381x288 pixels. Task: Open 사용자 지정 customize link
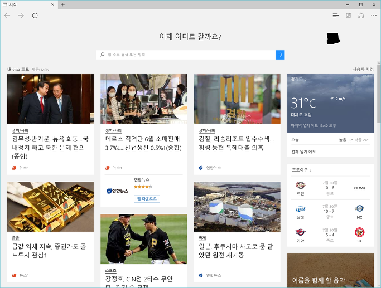coord(363,70)
